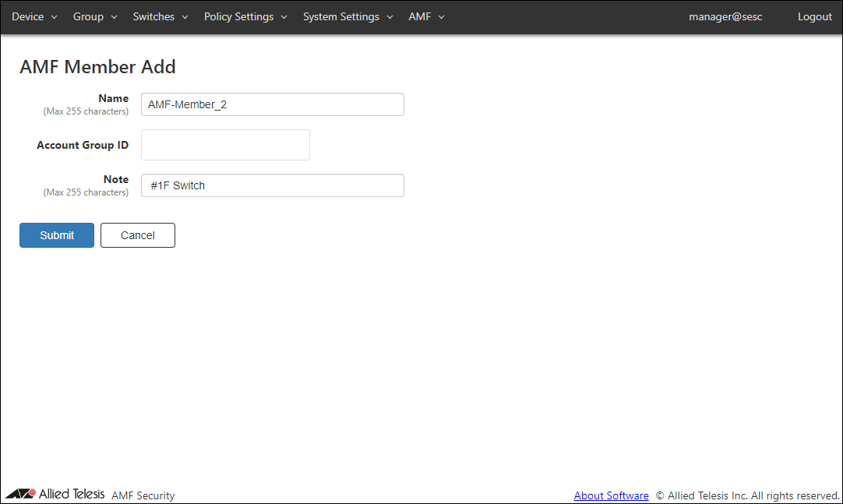
Task: Click the AMF Security footer text
Action: pyautogui.click(x=143, y=495)
